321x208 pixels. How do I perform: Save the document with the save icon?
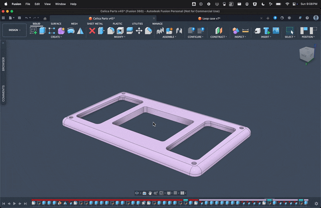tap(19, 18)
